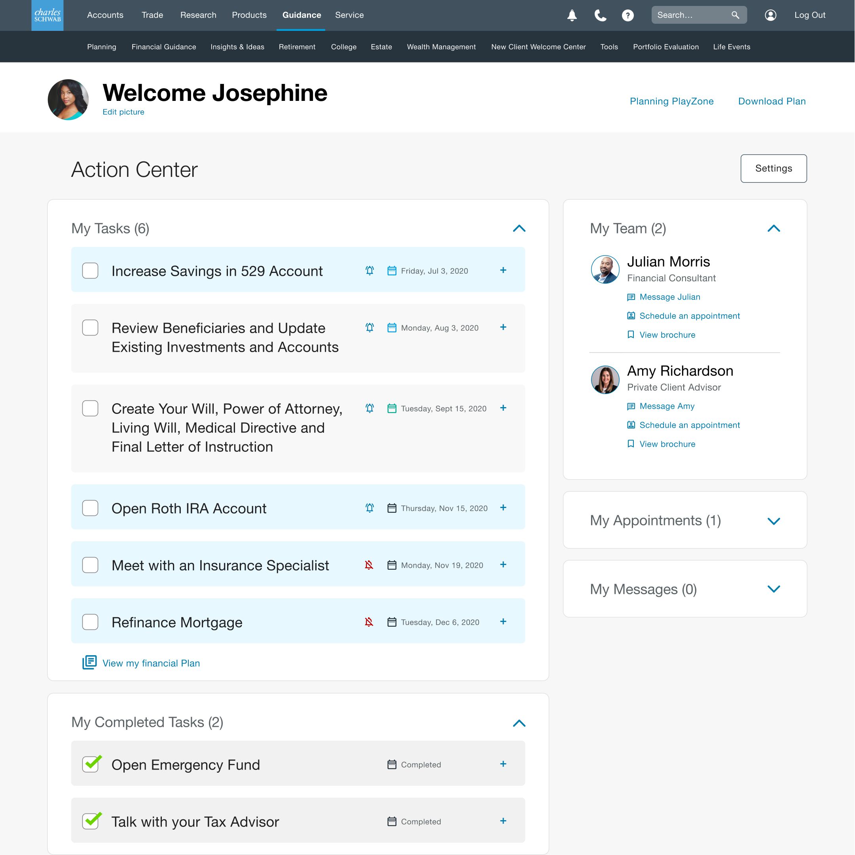This screenshot has height=855, width=855.
Task: Open calendar icon for Tuesday, Dec 6, 2020
Action: (x=392, y=622)
